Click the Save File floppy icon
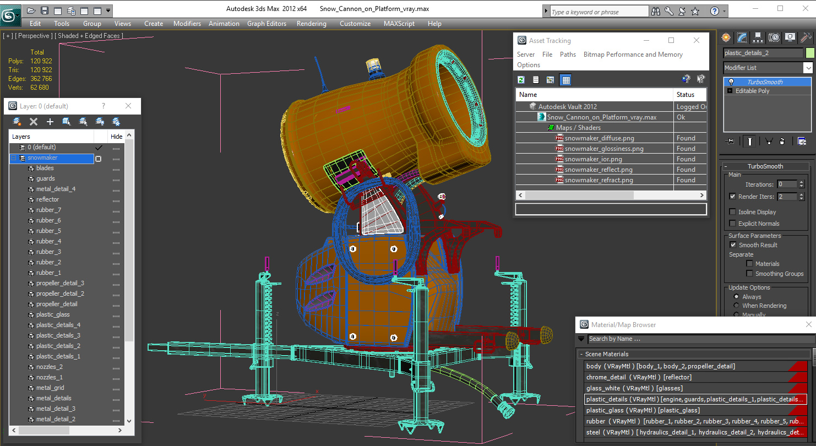The width and height of the screenshot is (816, 446). coord(45,10)
